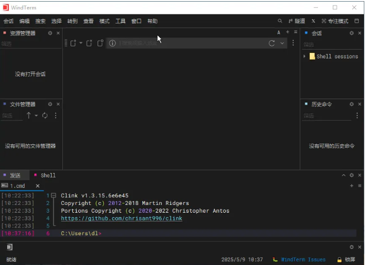Open the github clink link
Screen dimensions: 366x265
click(121, 218)
